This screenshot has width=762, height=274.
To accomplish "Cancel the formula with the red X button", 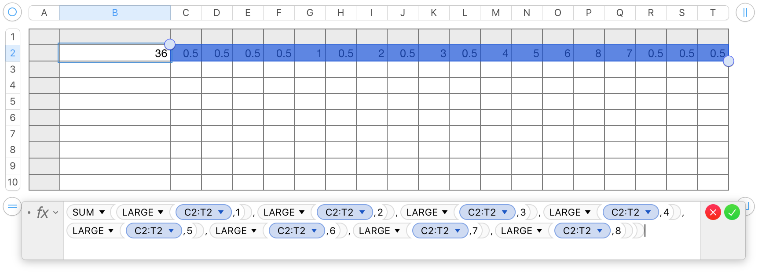I will [713, 213].
